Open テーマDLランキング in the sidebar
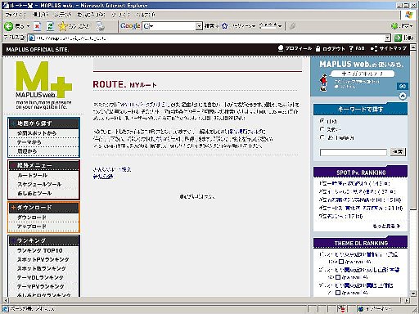This screenshot has height=314, width=419. point(40,277)
